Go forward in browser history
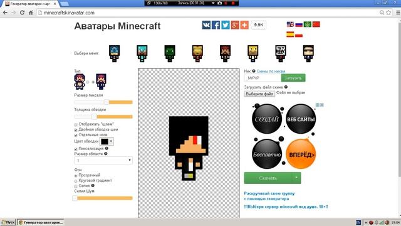Viewport: 401px width, 226px height. point(14,13)
